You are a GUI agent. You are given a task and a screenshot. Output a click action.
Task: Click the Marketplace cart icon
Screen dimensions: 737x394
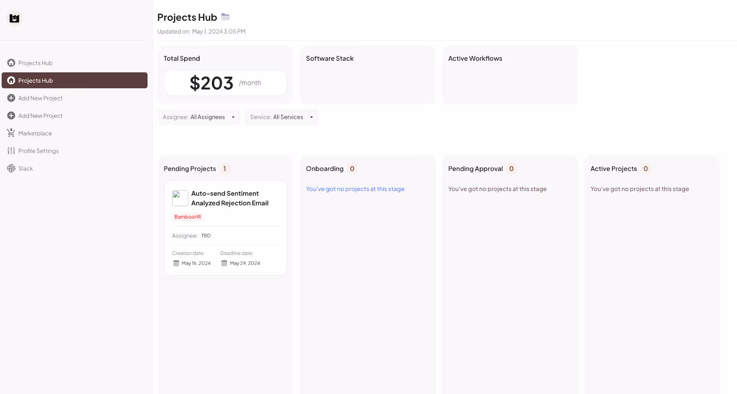(x=11, y=133)
